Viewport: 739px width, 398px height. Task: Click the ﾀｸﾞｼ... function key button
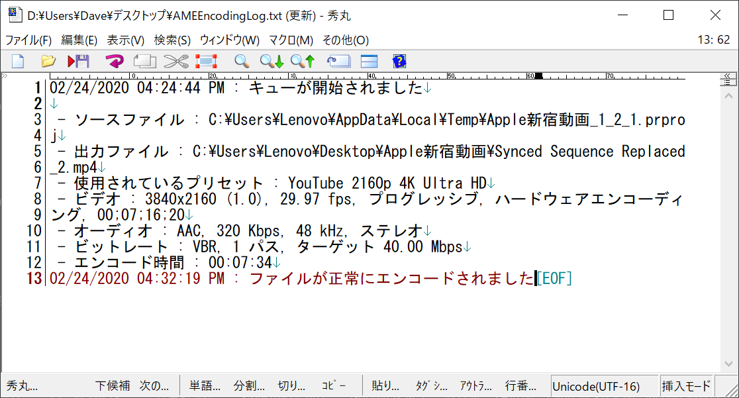pyautogui.click(x=431, y=386)
